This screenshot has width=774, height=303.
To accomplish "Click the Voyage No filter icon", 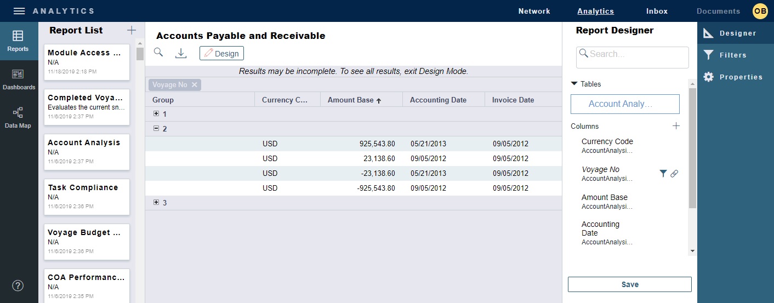I will 663,174.
